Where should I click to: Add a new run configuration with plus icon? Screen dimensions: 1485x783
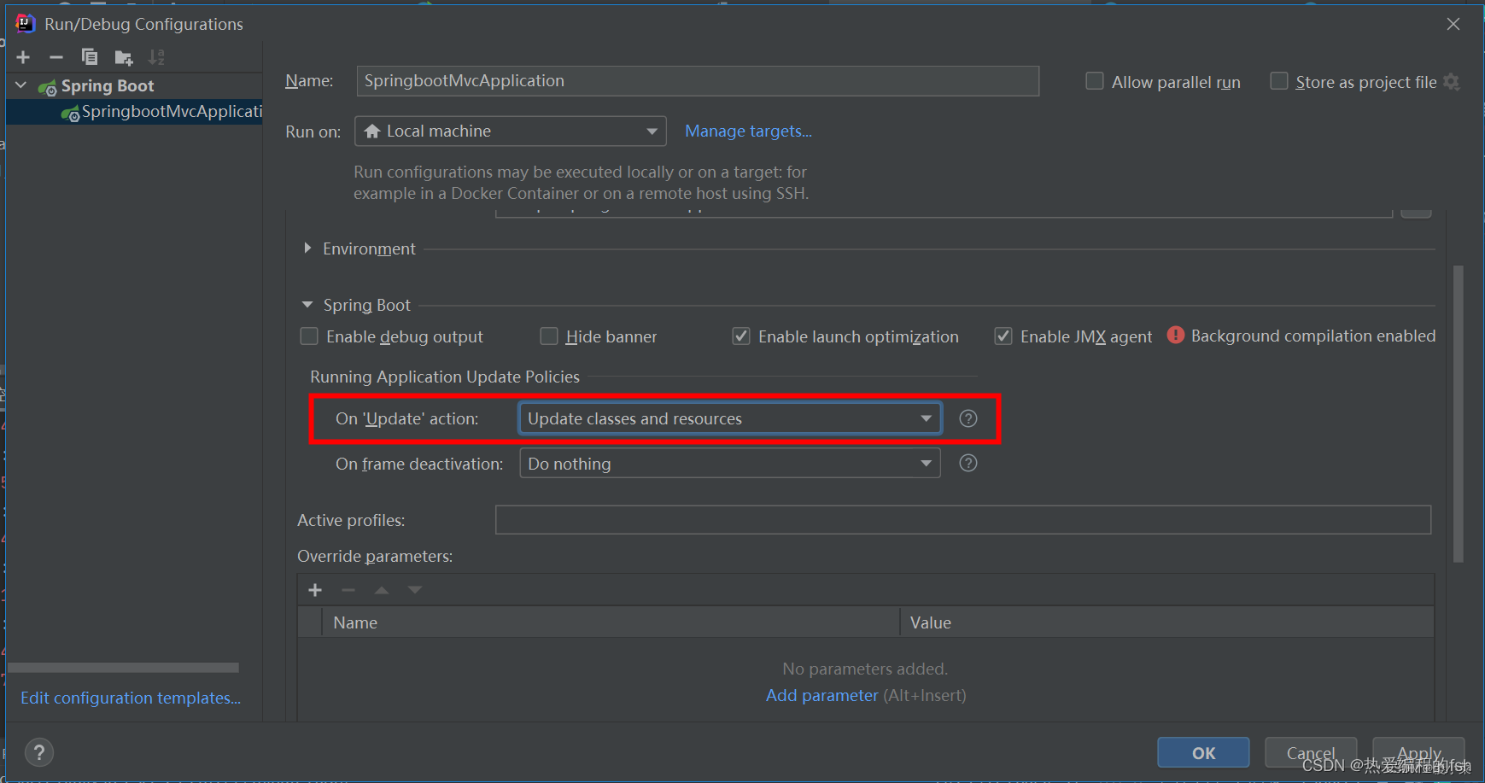[x=23, y=57]
